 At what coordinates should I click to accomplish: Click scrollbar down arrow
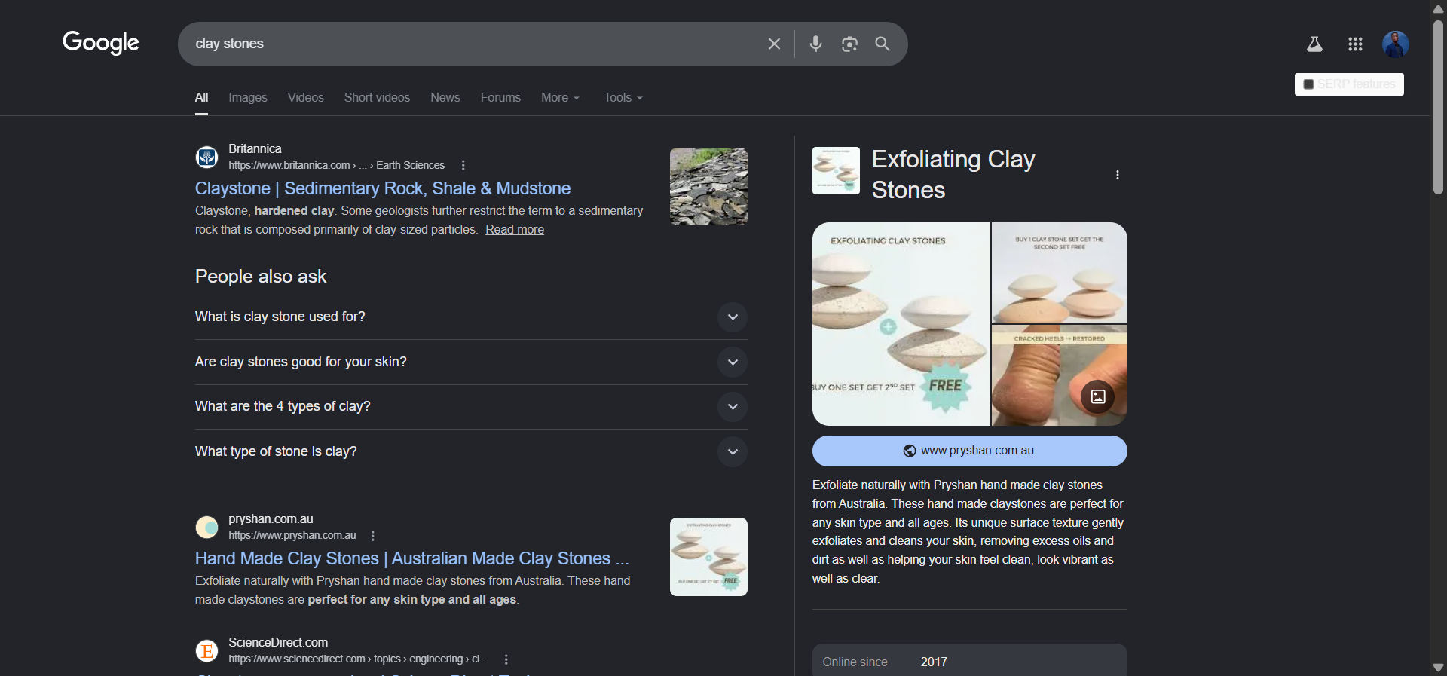tap(1438, 668)
